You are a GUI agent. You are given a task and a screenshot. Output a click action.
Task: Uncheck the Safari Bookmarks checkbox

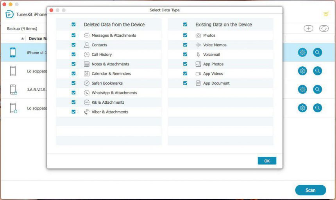click(73, 83)
